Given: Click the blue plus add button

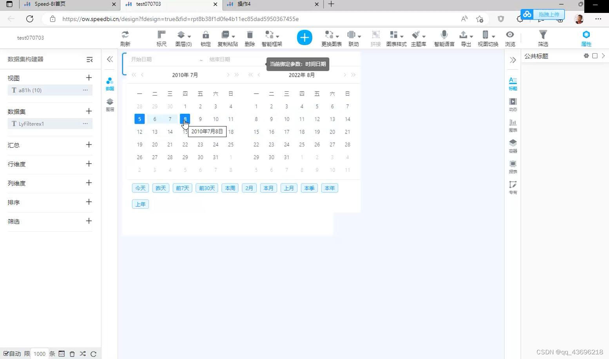Looking at the screenshot, I should [304, 38].
